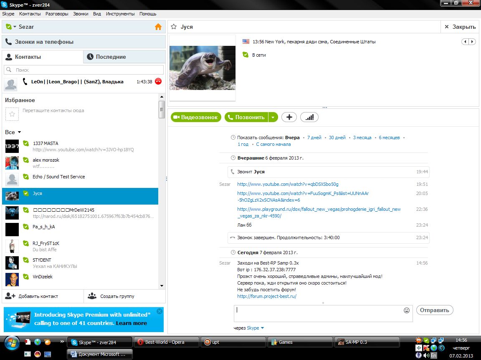This screenshot has width=481, height=360.
Task: Show hidden quick launch icons chevron
Action: point(62,341)
